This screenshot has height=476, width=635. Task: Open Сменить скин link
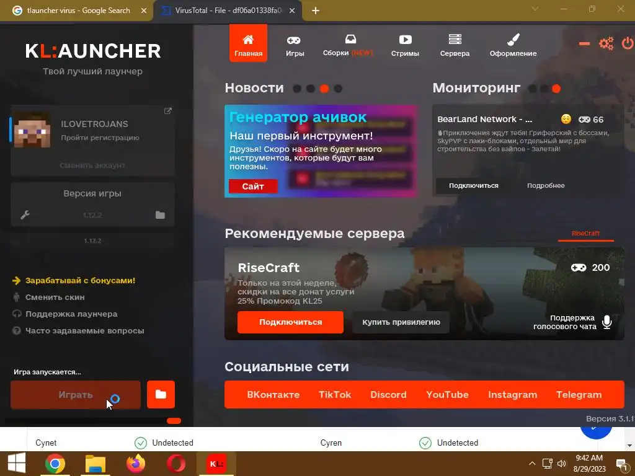(55, 297)
